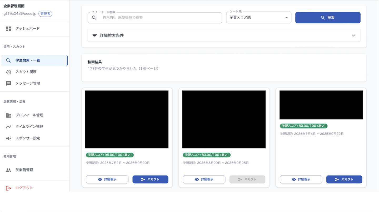
Task: Click the employee management people icon
Action: pyautogui.click(x=8, y=170)
